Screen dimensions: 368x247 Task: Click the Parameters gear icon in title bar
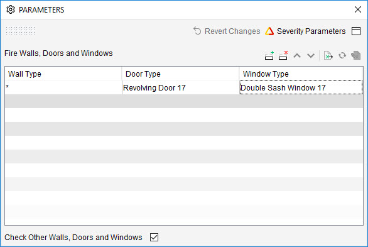pyautogui.click(x=11, y=9)
